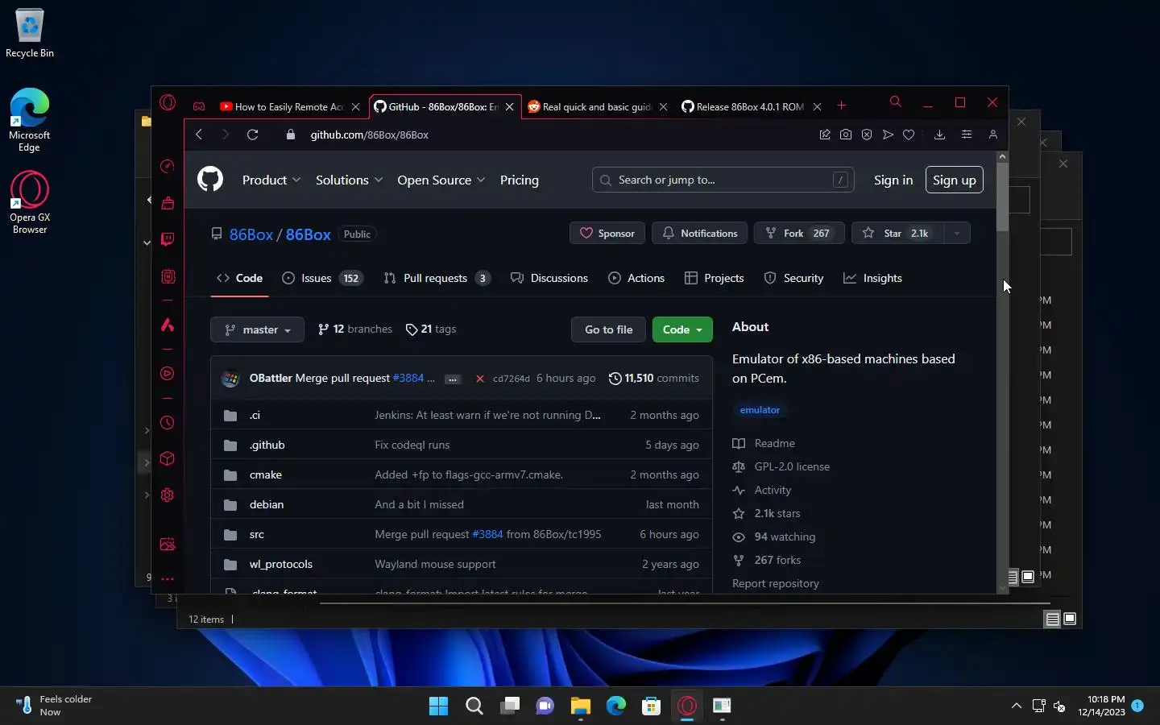The width and height of the screenshot is (1160, 725).
Task: Open the wl_protocols folder
Action: 281,564
